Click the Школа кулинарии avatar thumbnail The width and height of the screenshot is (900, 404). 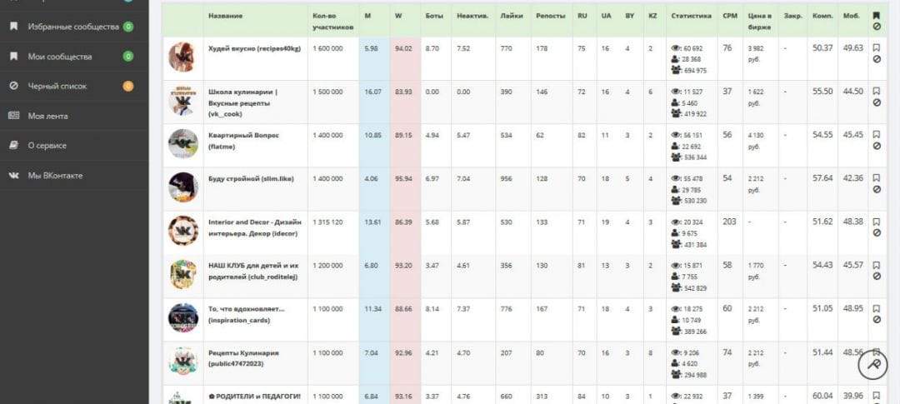click(x=183, y=101)
